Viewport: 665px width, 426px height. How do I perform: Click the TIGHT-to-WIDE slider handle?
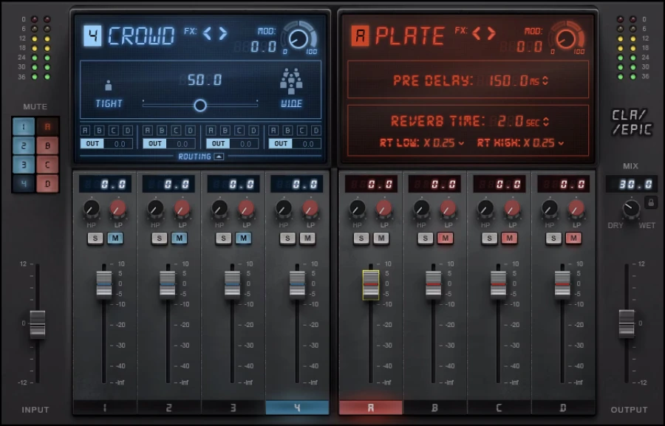pyautogui.click(x=200, y=105)
